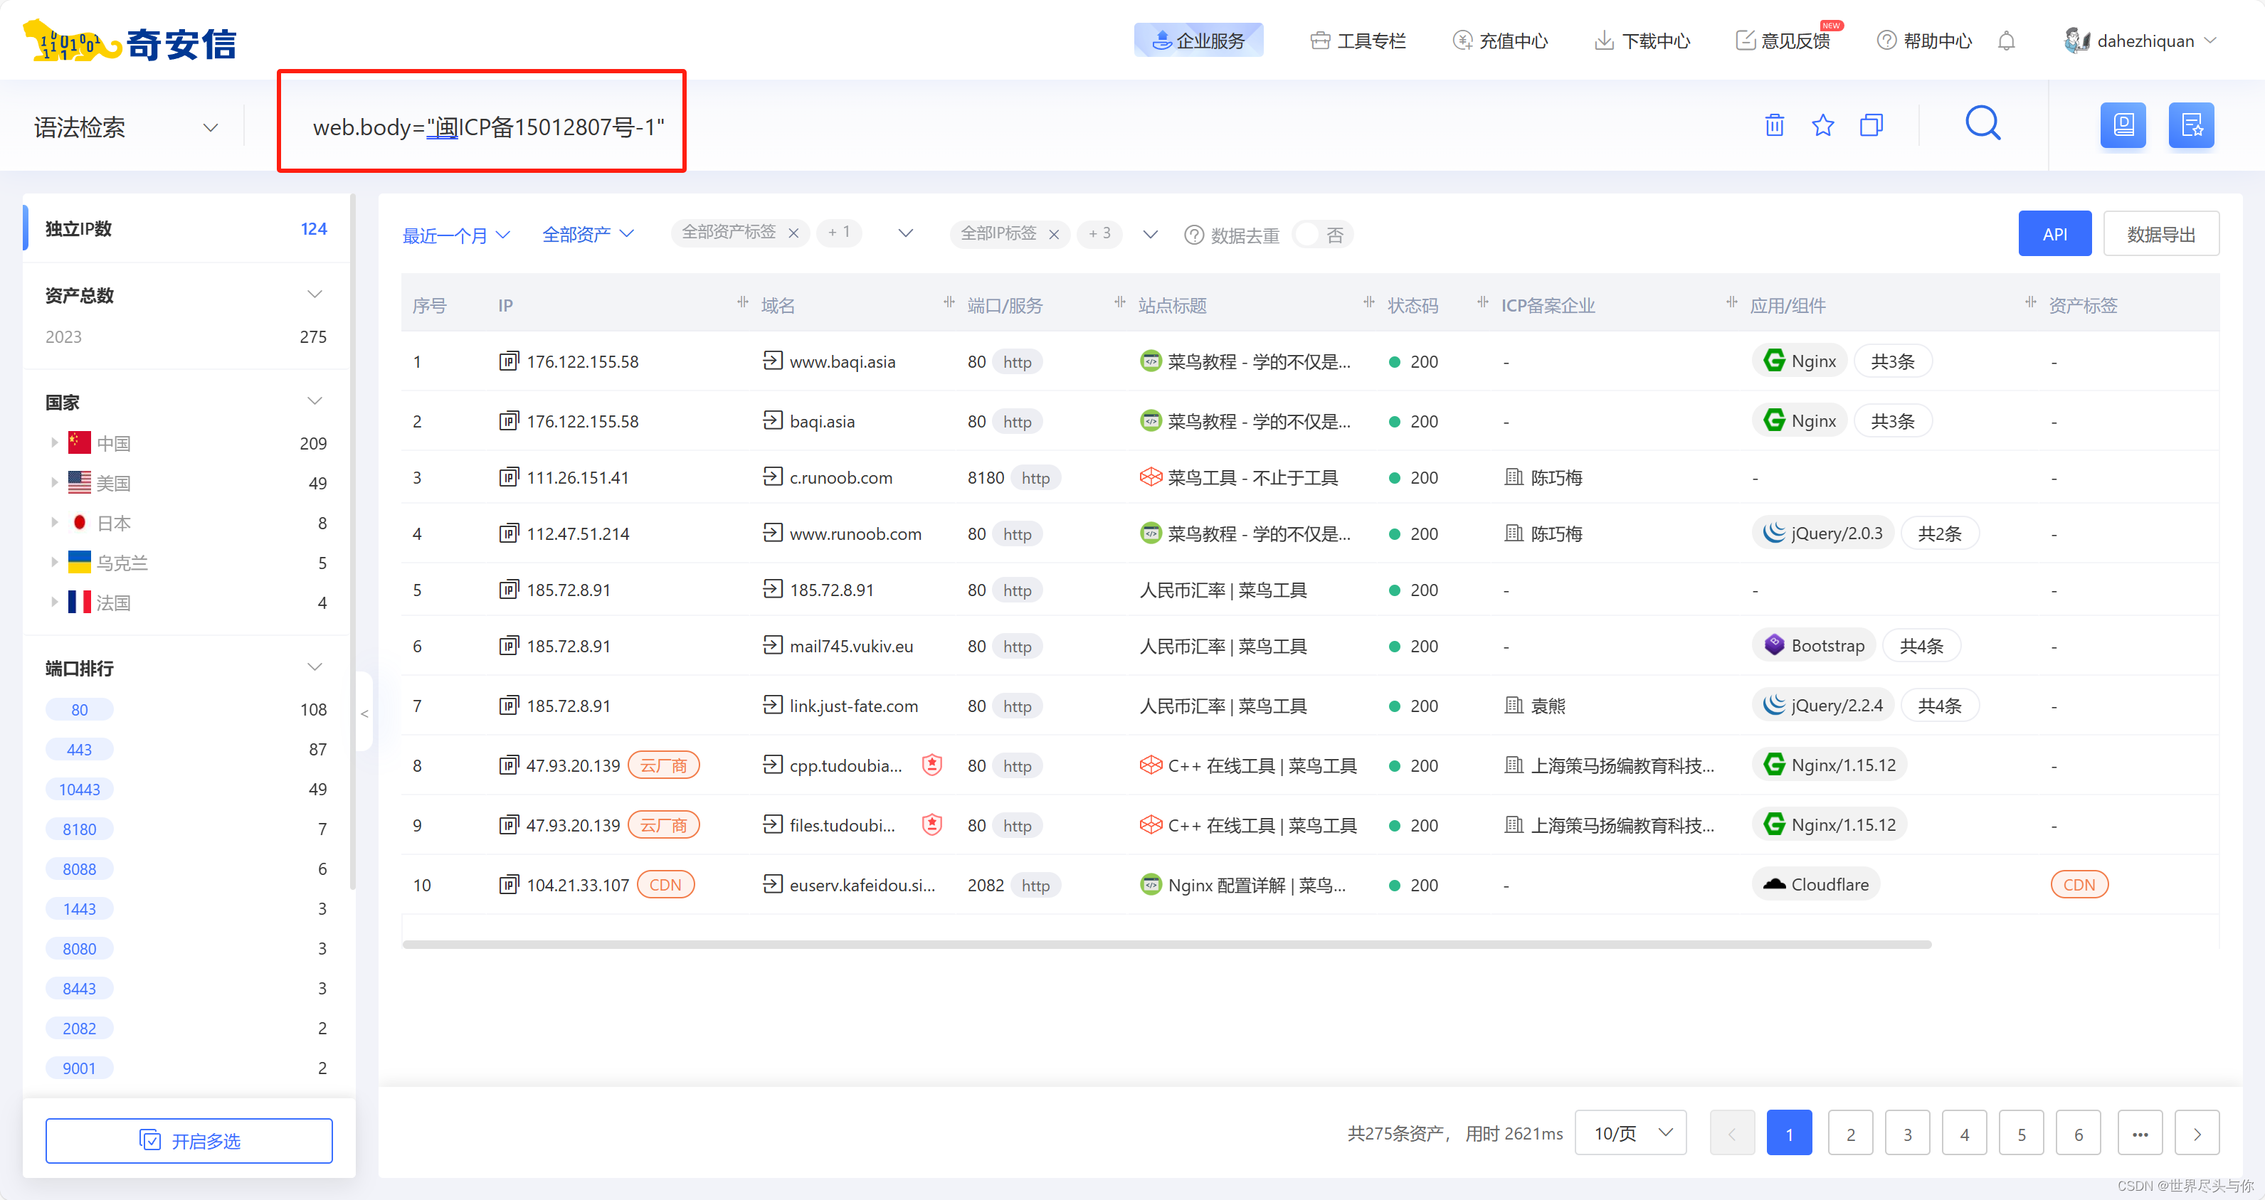Image resolution: width=2265 pixels, height=1200 pixels.
Task: Expand the IP tag filter dropdown arrow
Action: 1150,234
